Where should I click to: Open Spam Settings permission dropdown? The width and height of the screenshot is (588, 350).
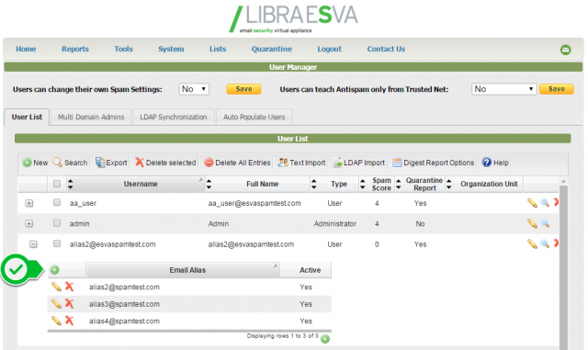click(194, 89)
